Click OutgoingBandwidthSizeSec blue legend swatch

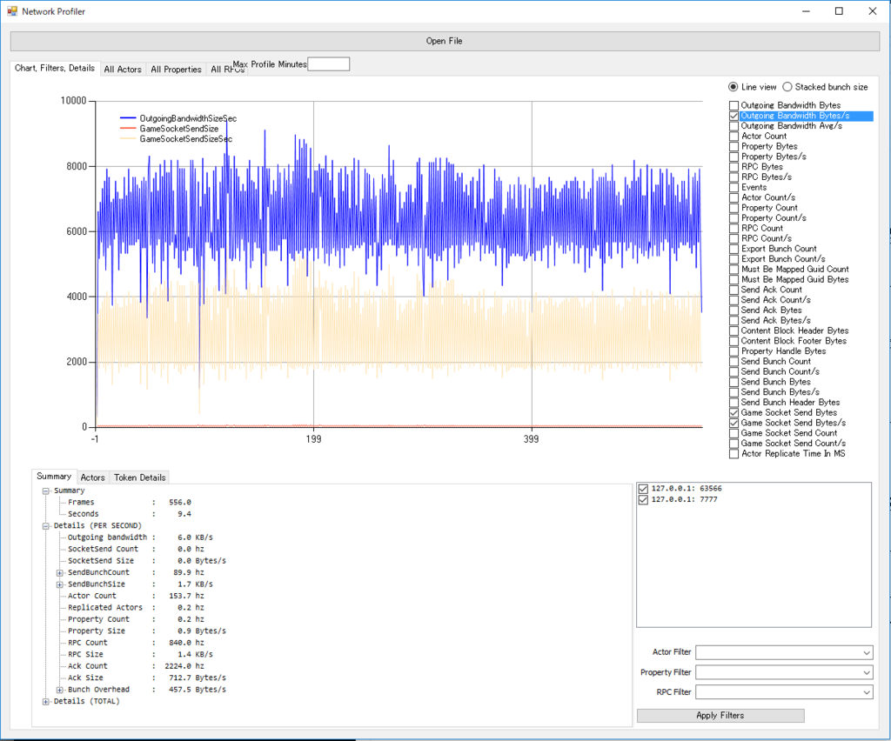coord(129,118)
